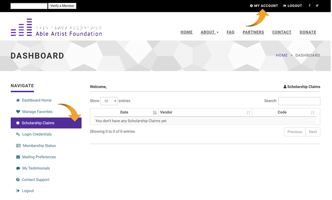Open Dashboard Home in sidebar

tap(37, 100)
